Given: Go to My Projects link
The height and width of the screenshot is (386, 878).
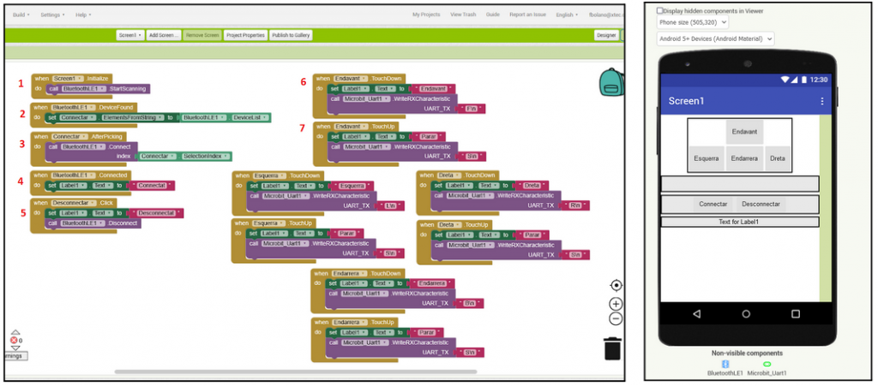Looking at the screenshot, I should [x=426, y=15].
